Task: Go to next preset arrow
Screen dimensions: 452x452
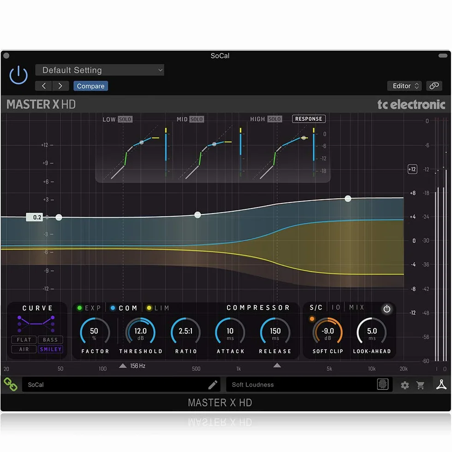Action: click(x=60, y=86)
